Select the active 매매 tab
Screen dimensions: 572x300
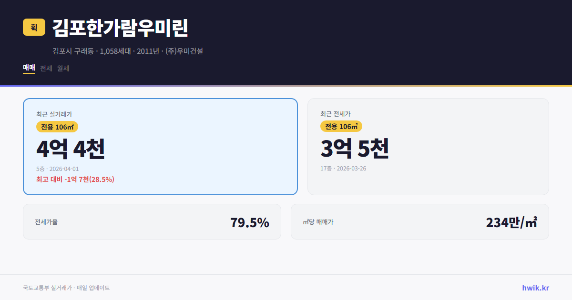coord(28,68)
